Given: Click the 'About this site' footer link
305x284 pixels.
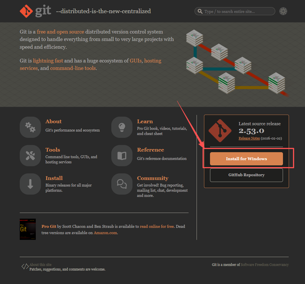Looking at the screenshot, I should pos(40,265).
